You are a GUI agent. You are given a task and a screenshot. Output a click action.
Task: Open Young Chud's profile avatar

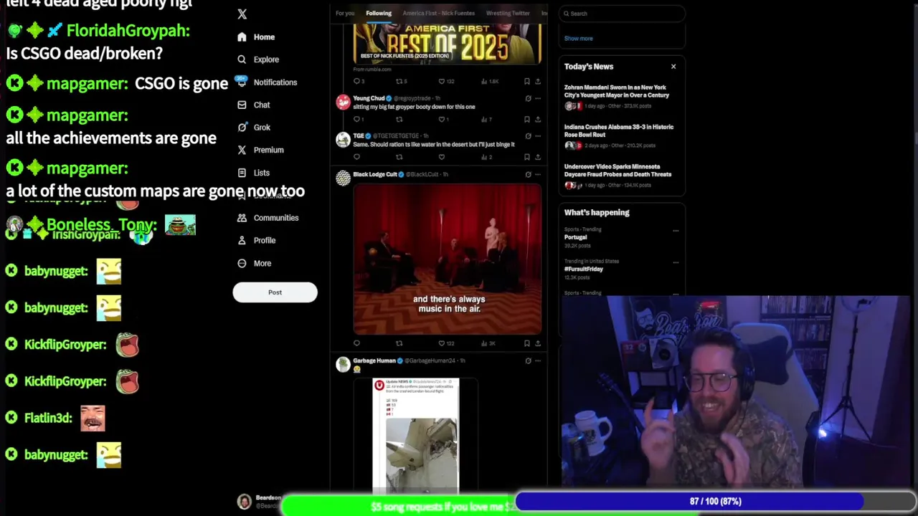click(x=343, y=102)
